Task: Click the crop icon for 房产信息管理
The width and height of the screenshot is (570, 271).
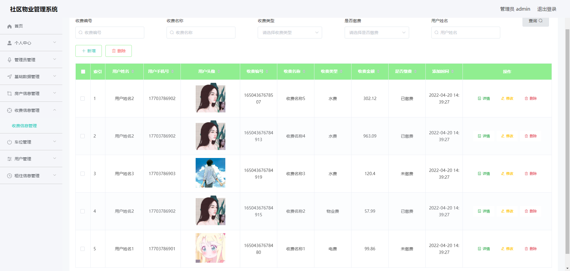Action: (x=9, y=93)
